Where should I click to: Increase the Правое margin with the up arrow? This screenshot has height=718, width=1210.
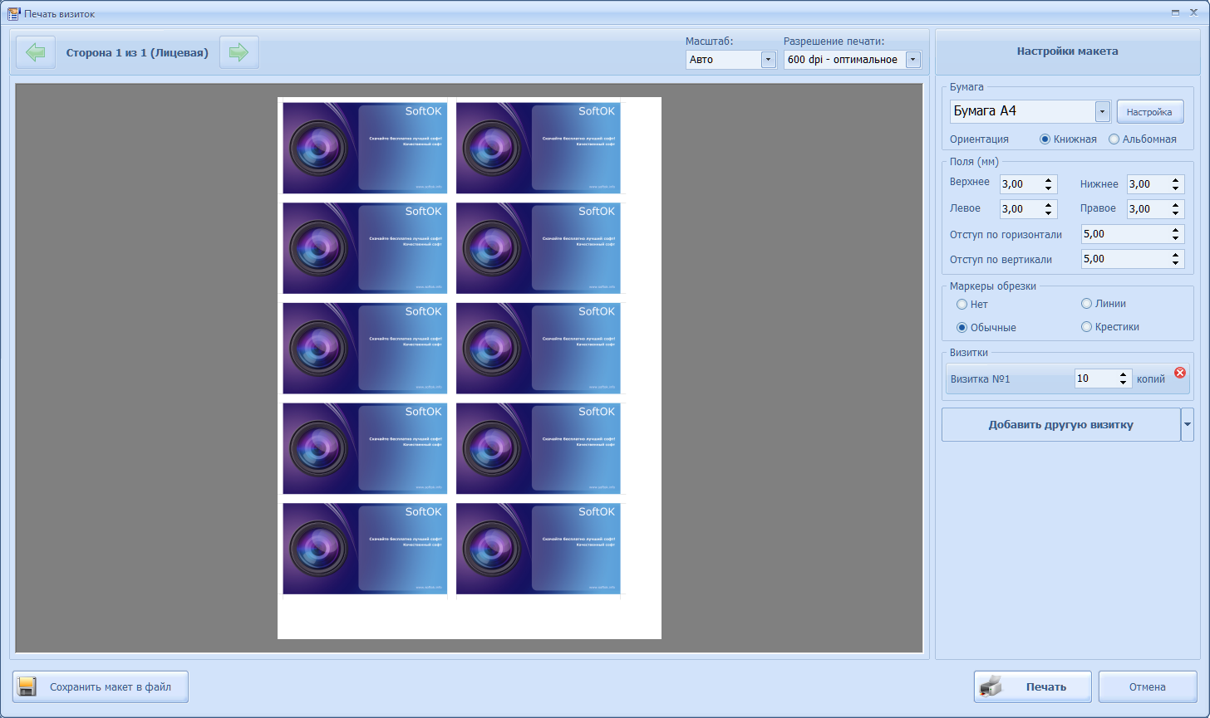(1177, 205)
